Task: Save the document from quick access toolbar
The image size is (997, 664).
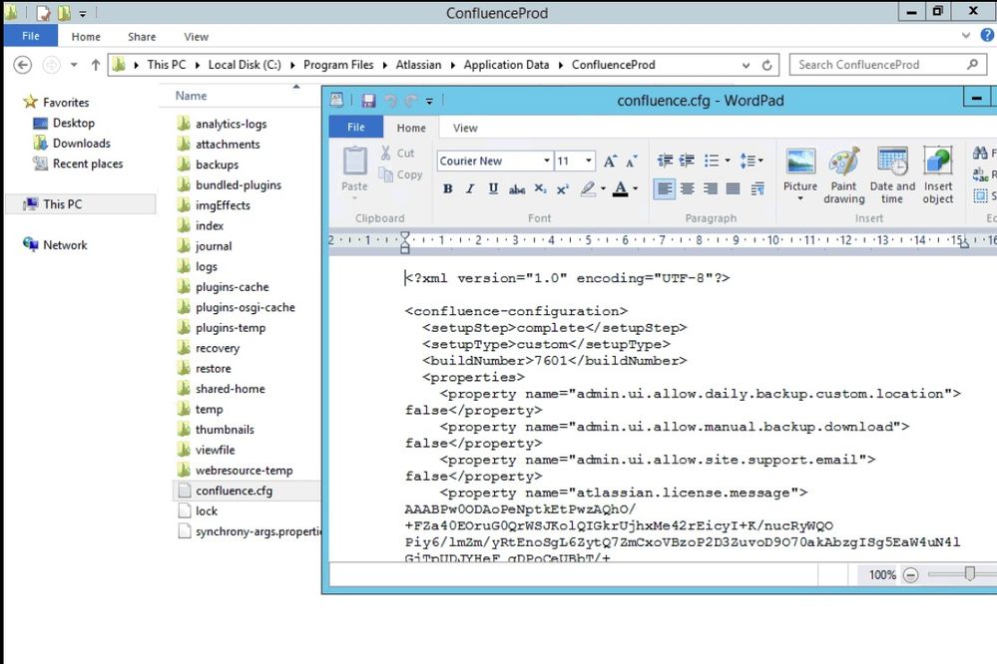Action: tap(368, 101)
